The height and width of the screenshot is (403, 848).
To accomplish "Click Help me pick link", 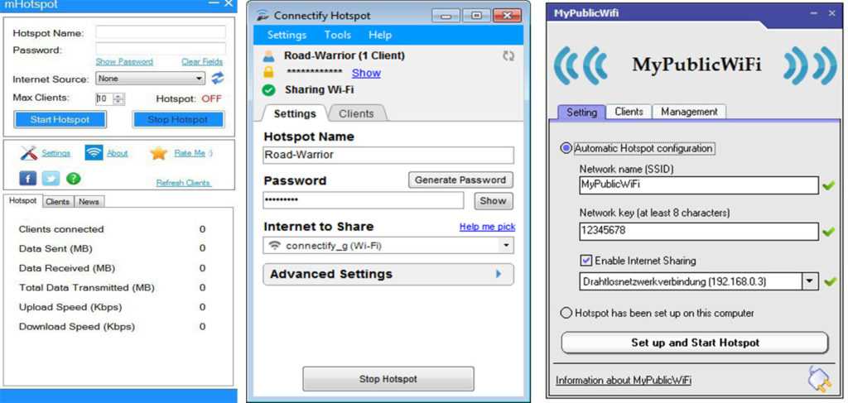I will tap(487, 227).
